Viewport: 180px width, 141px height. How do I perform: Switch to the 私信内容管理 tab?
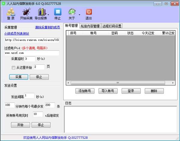click(x=90, y=26)
